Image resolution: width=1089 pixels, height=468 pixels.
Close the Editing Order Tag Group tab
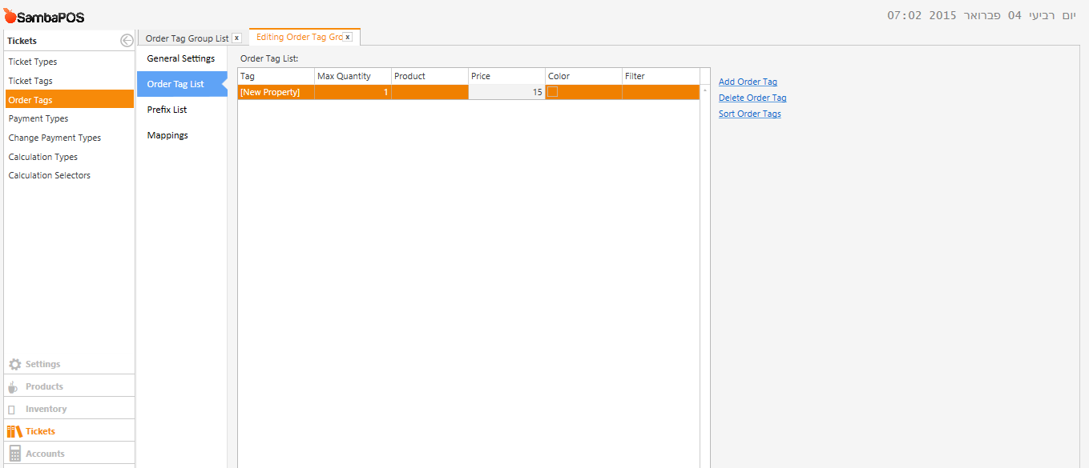348,38
